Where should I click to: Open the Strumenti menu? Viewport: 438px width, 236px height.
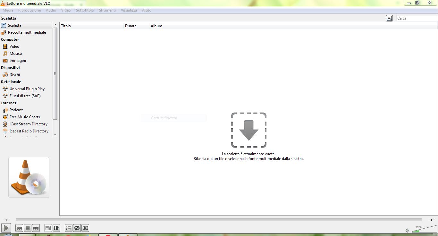coord(107,10)
